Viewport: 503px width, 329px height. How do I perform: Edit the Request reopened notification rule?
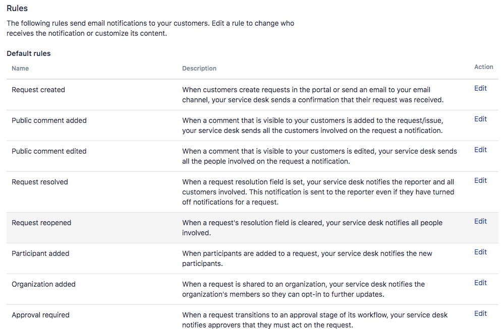pyautogui.click(x=480, y=221)
